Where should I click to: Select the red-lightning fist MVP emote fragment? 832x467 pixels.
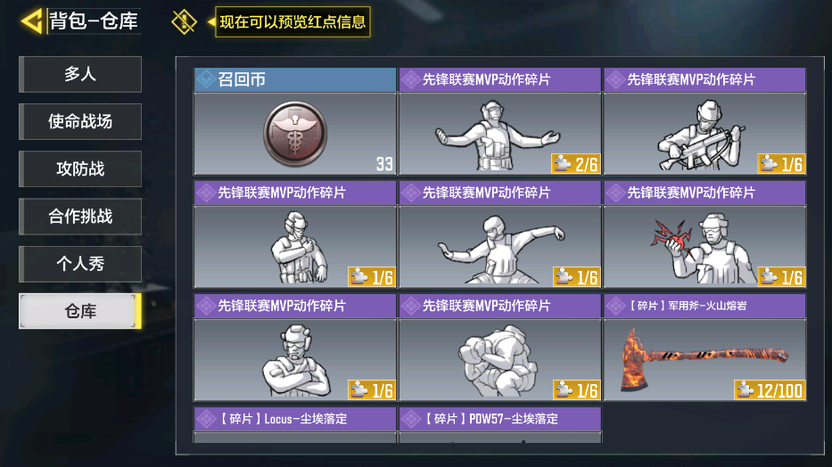704,234
